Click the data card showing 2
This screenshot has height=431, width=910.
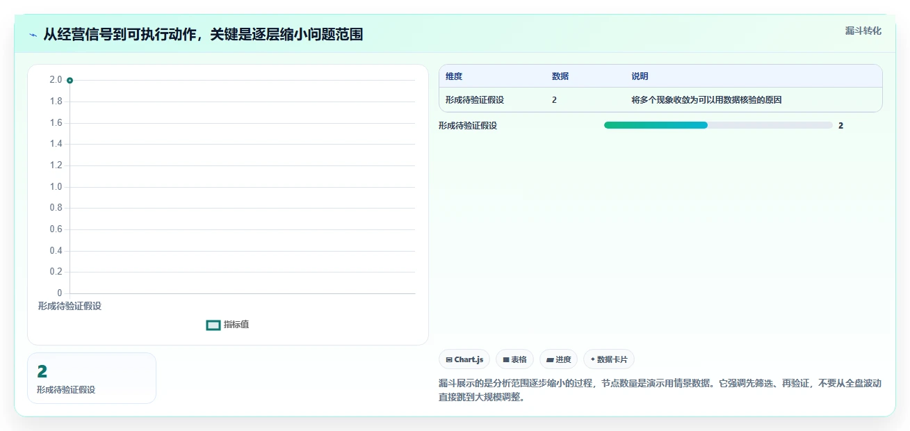92,378
